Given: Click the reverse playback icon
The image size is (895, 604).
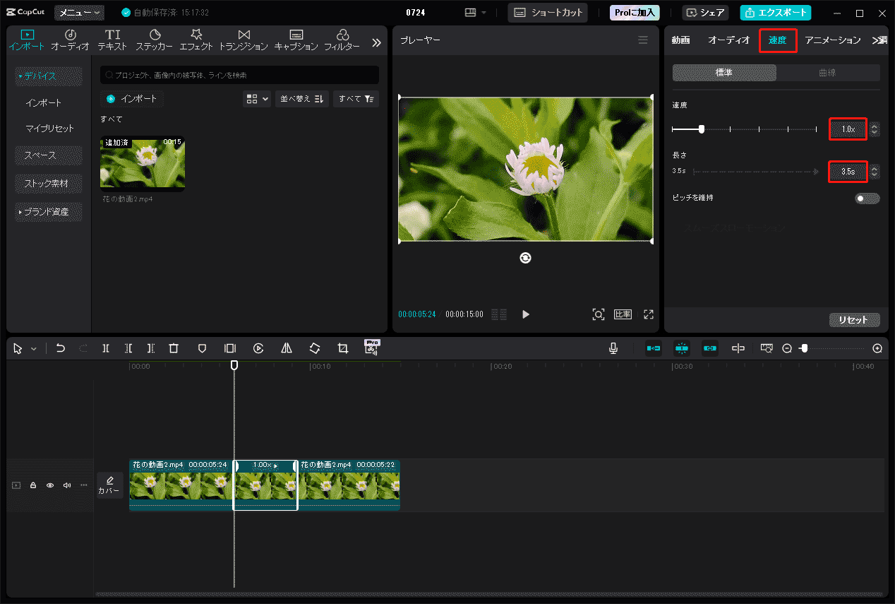Looking at the screenshot, I should (x=258, y=348).
